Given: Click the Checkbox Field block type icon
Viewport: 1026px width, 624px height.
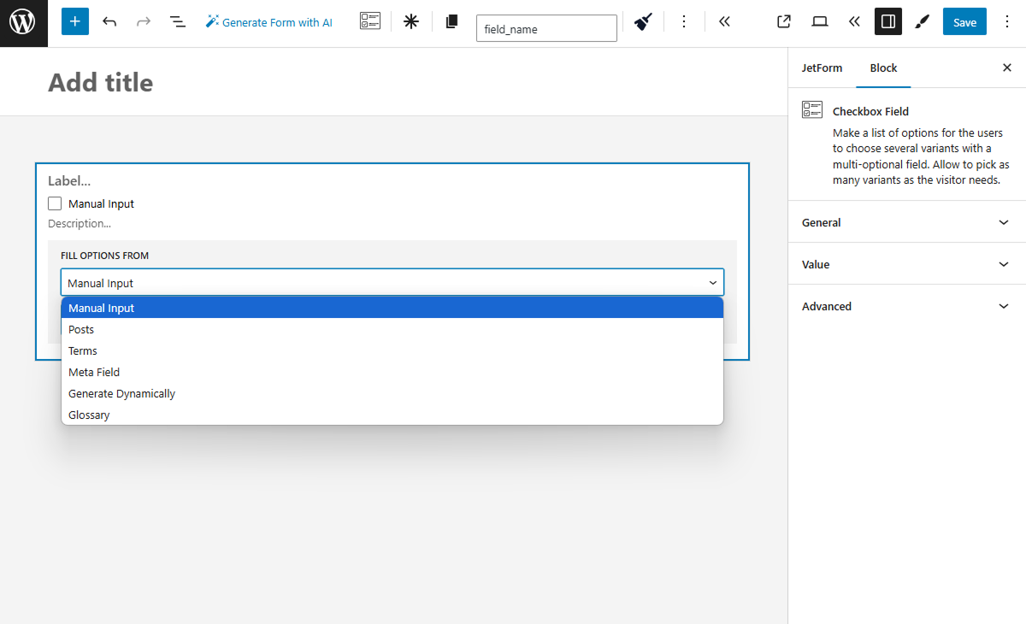Looking at the screenshot, I should 370,21.
